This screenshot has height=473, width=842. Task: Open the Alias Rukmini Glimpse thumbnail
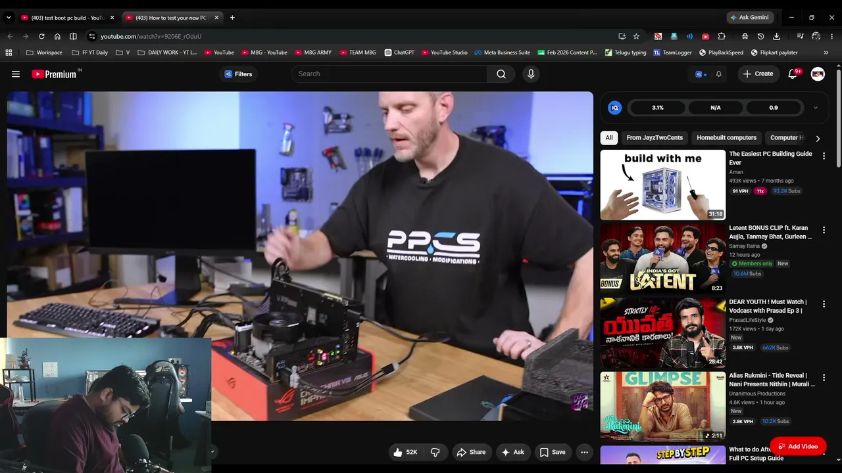[x=662, y=407]
